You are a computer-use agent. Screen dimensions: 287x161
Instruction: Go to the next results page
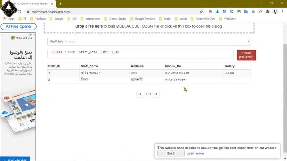coord(156,94)
